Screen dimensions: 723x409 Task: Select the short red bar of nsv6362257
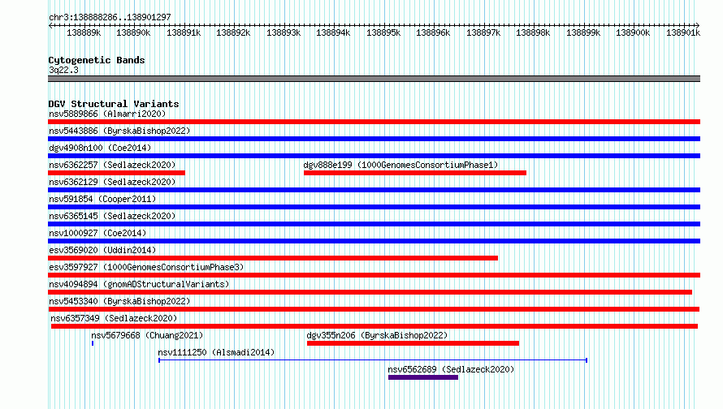(x=117, y=173)
